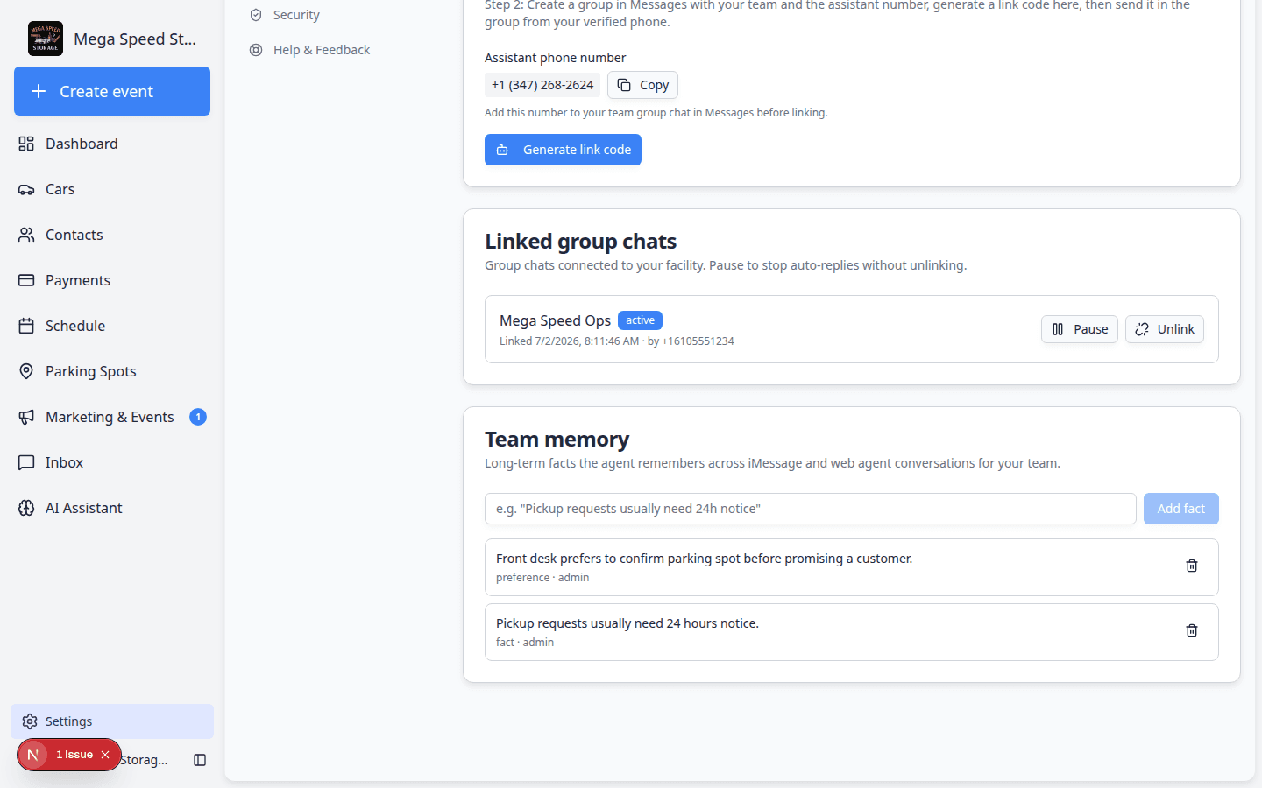Image resolution: width=1262 pixels, height=788 pixels.
Task: Click the shield icon next to Security
Action: click(x=256, y=15)
